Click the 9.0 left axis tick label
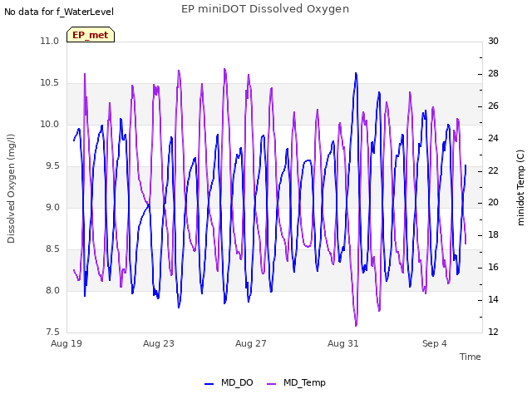The image size is (532, 399). point(52,207)
